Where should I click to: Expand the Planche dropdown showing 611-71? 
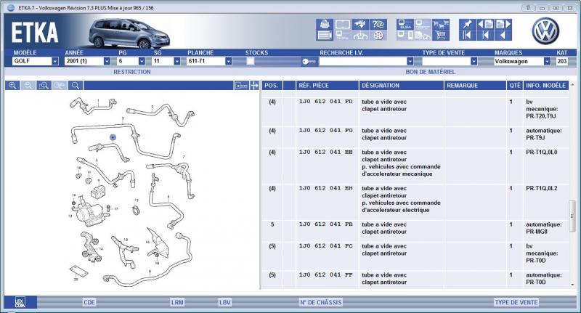click(x=228, y=62)
